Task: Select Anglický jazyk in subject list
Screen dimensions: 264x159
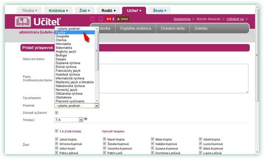Action: [75, 52]
